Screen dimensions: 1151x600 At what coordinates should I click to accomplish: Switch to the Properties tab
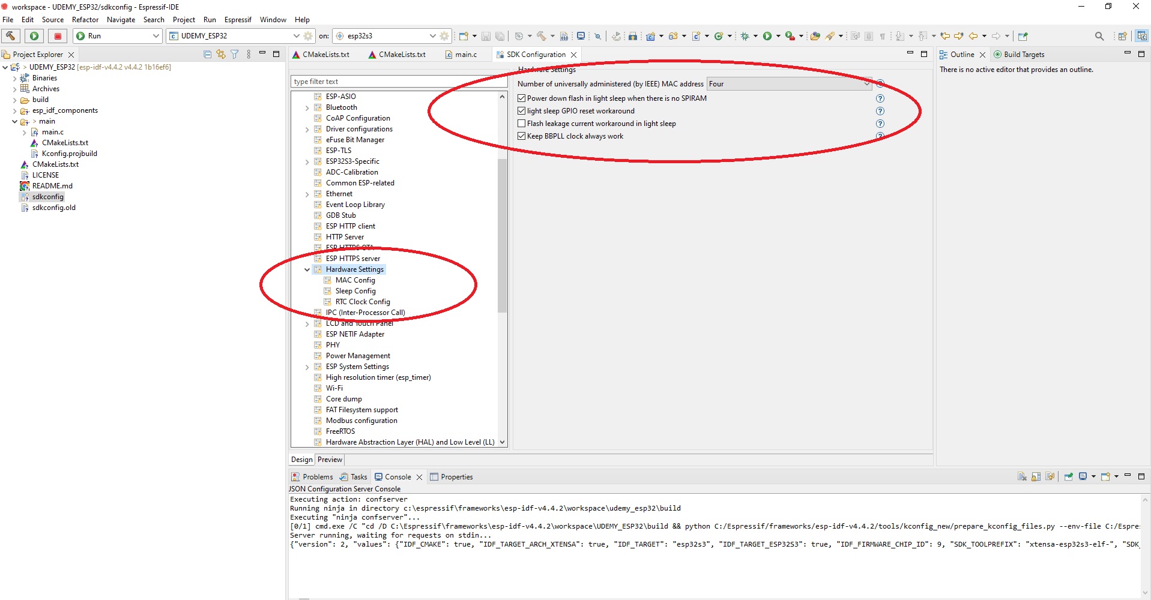[451, 477]
